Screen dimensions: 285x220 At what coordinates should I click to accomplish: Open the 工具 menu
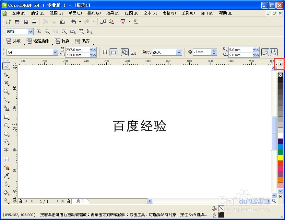(188, 13)
